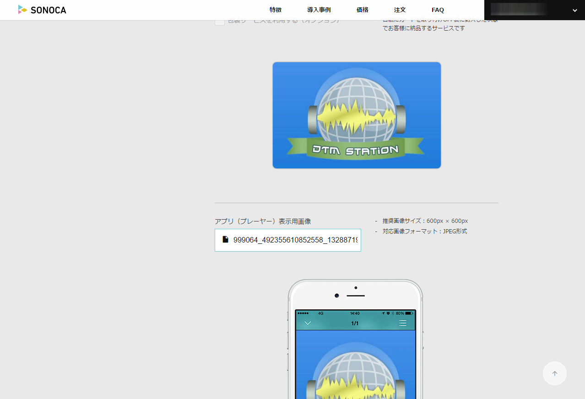Go to the 注文 page
585x399 pixels.
pos(400,10)
